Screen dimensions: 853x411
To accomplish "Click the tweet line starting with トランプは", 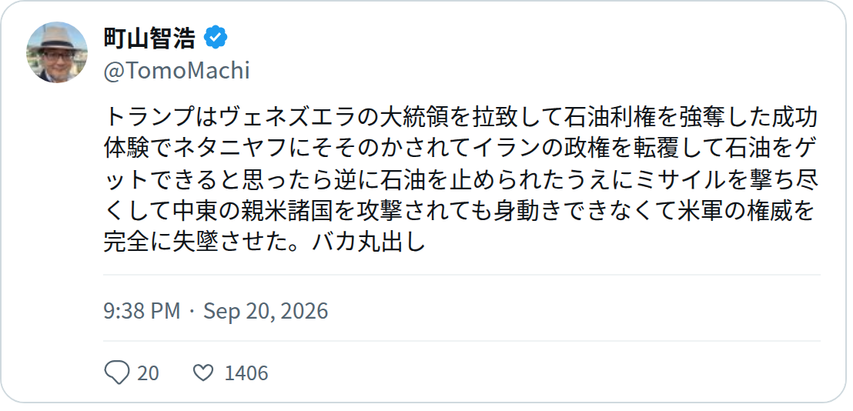I will tap(461, 117).
